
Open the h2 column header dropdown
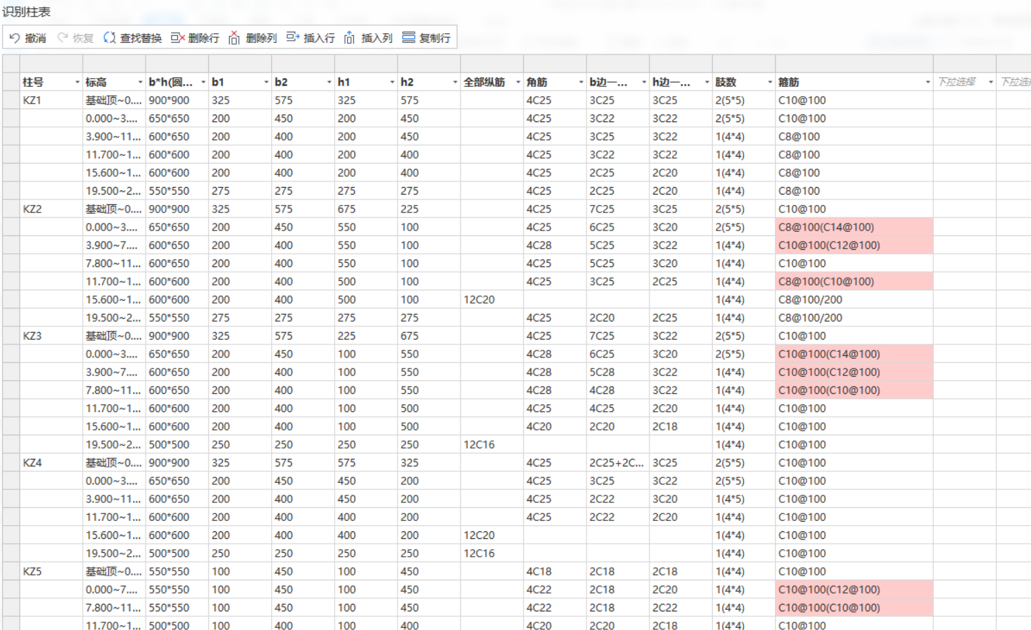[x=455, y=82]
